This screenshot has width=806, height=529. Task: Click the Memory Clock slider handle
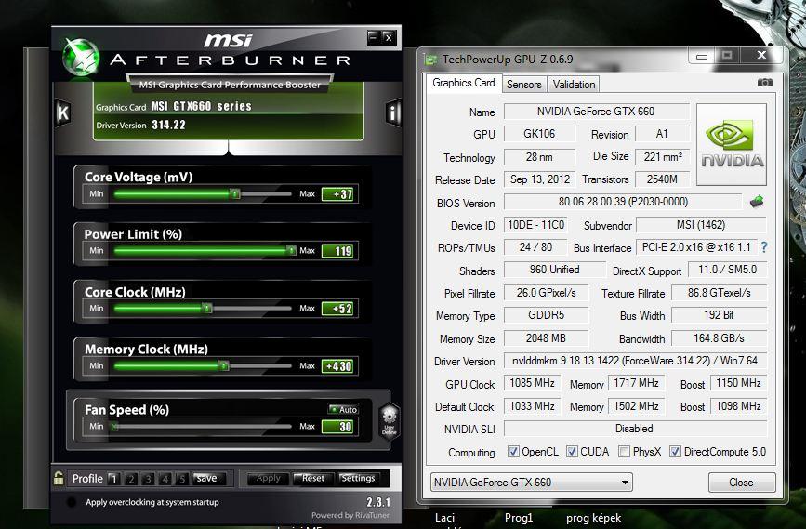point(224,365)
